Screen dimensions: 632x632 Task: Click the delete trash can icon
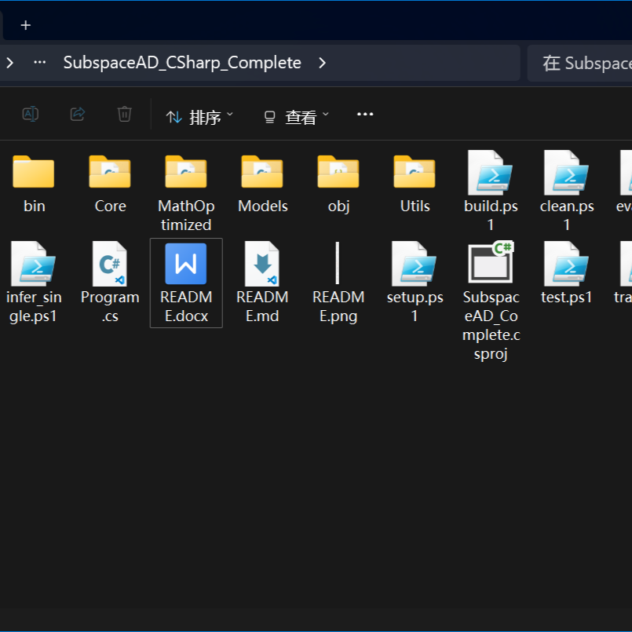click(x=124, y=115)
